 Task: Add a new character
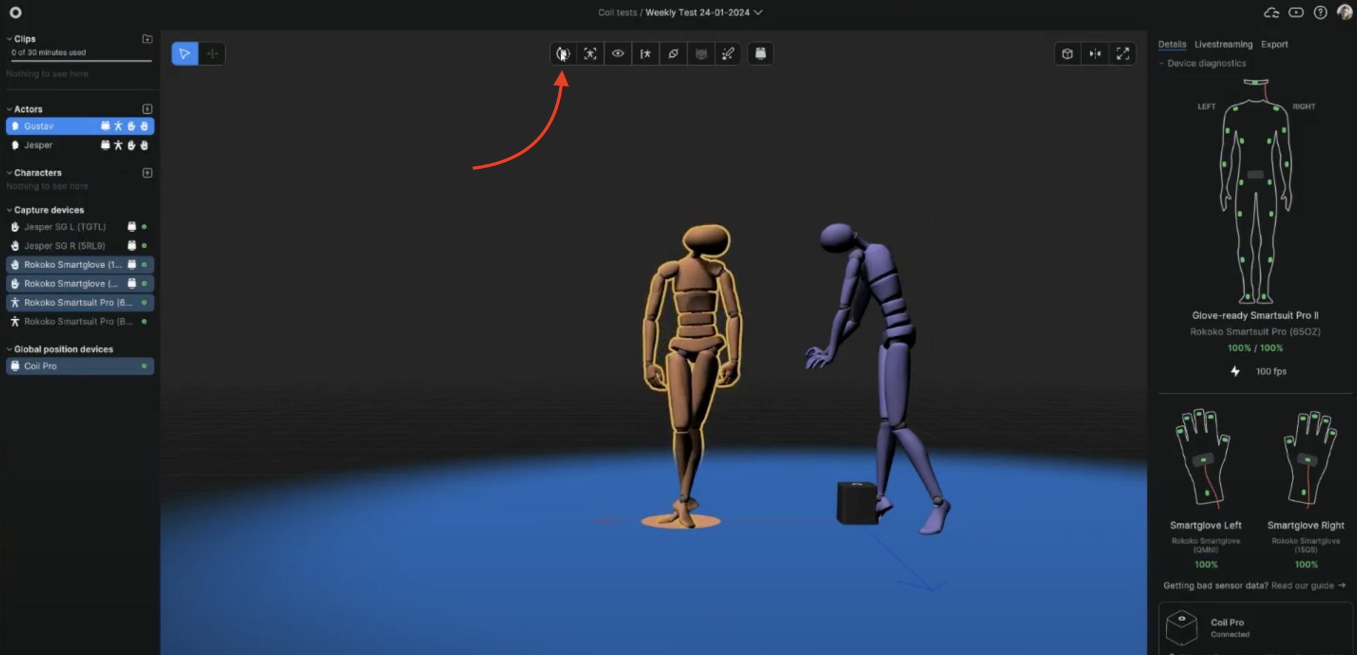click(x=147, y=173)
